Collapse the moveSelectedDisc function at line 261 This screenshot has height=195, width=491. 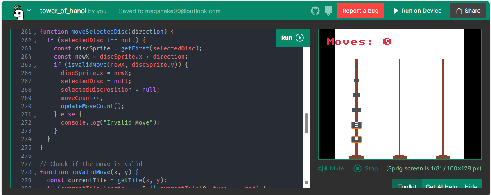tap(35, 32)
